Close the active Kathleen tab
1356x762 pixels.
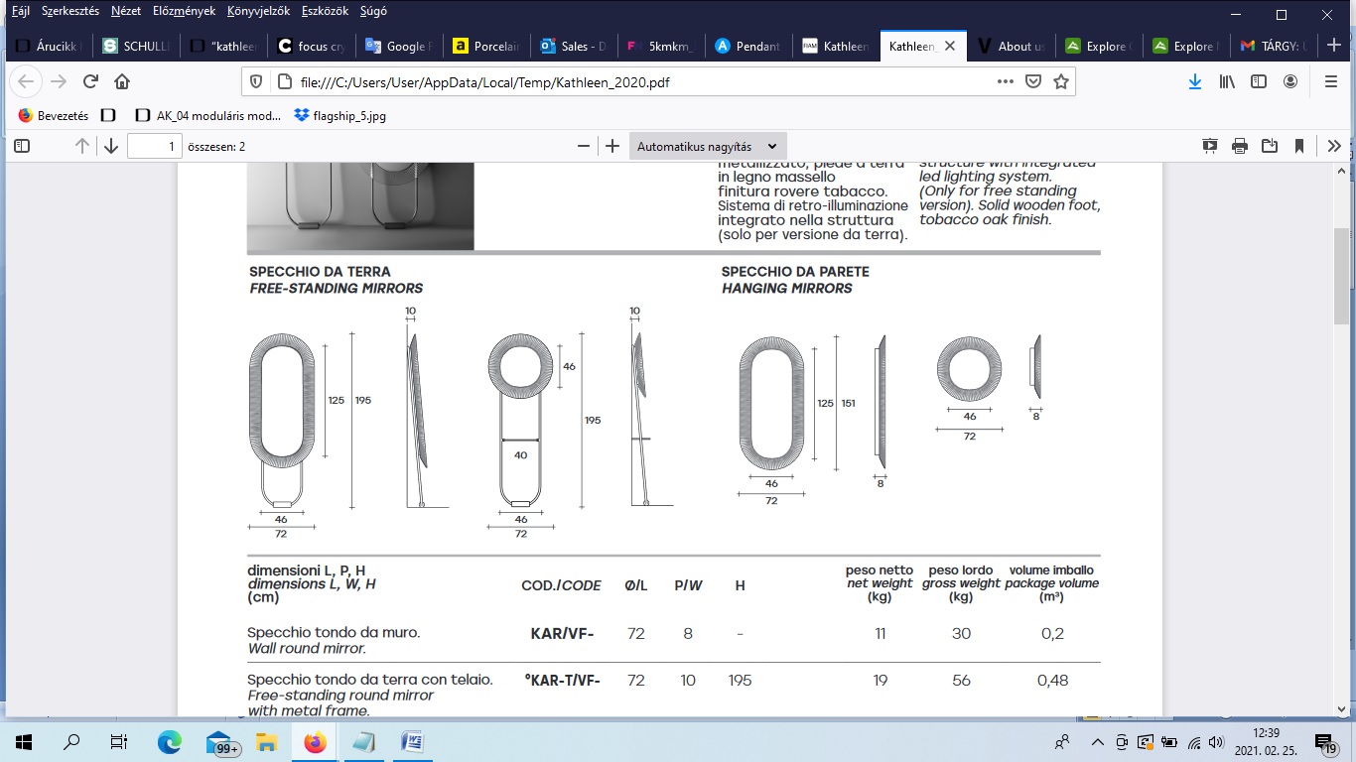tap(950, 46)
